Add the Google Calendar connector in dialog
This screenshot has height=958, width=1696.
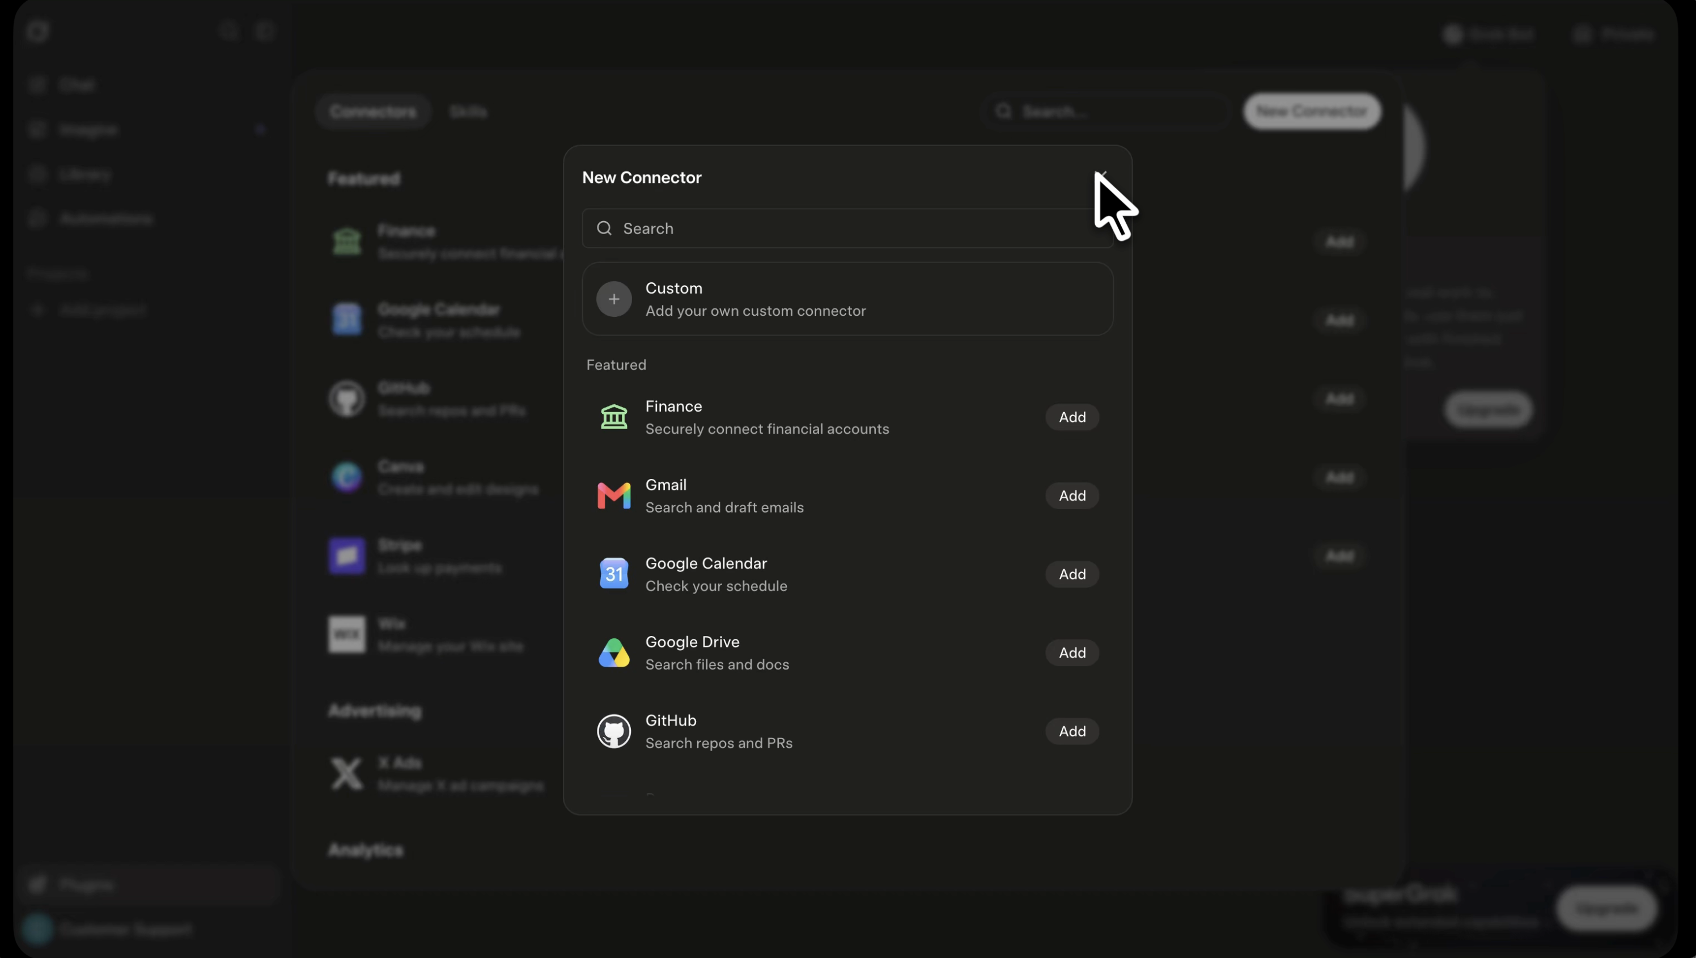[1072, 574]
